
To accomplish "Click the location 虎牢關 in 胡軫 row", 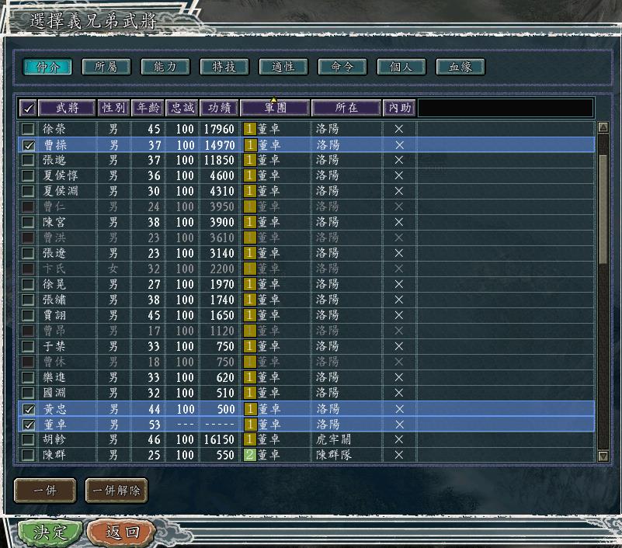I will [x=333, y=440].
